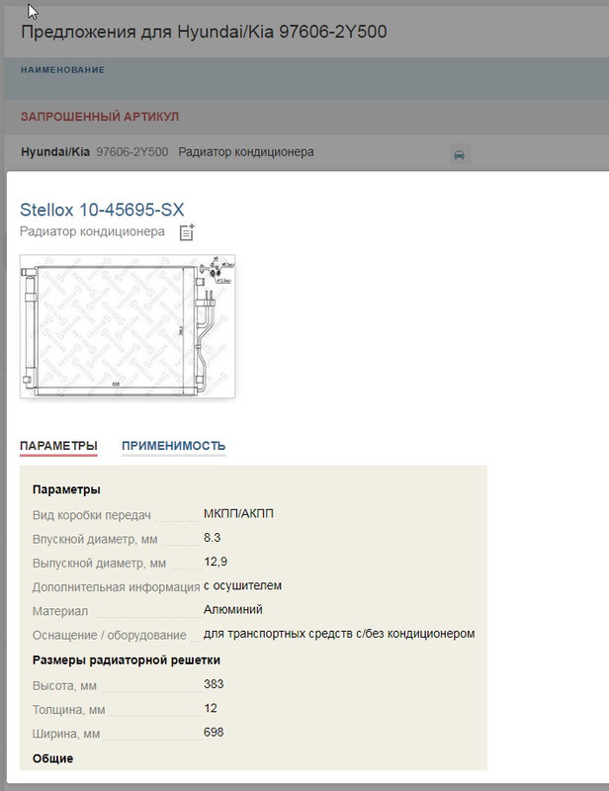Open the Stellox 10-45695-SX title link
The height and width of the screenshot is (791, 609).
tap(102, 210)
